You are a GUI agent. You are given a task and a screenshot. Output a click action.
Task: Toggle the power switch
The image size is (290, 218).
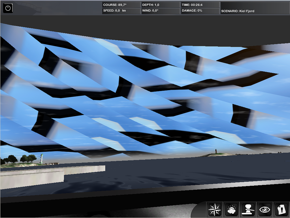(8, 8)
